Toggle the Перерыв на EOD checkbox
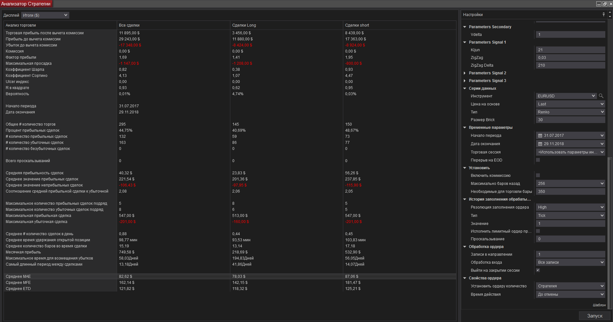Screen dimensions: 613x322 [x=538, y=160]
